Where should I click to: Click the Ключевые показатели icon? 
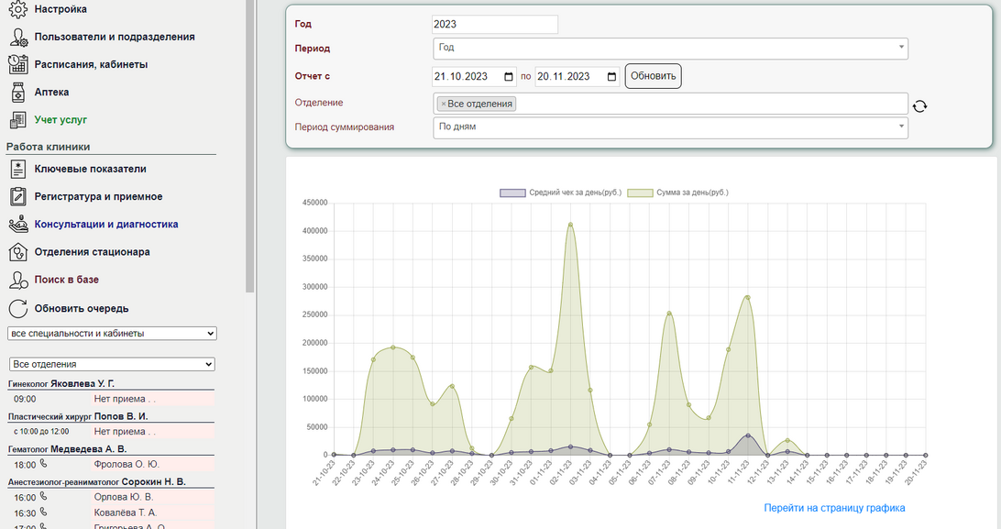18,169
